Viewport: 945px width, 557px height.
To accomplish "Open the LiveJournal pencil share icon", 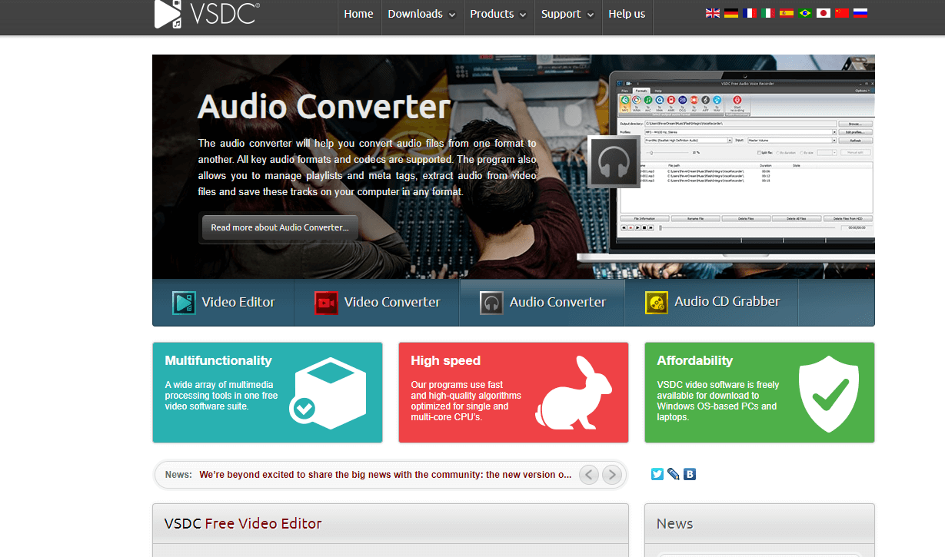I will (674, 474).
